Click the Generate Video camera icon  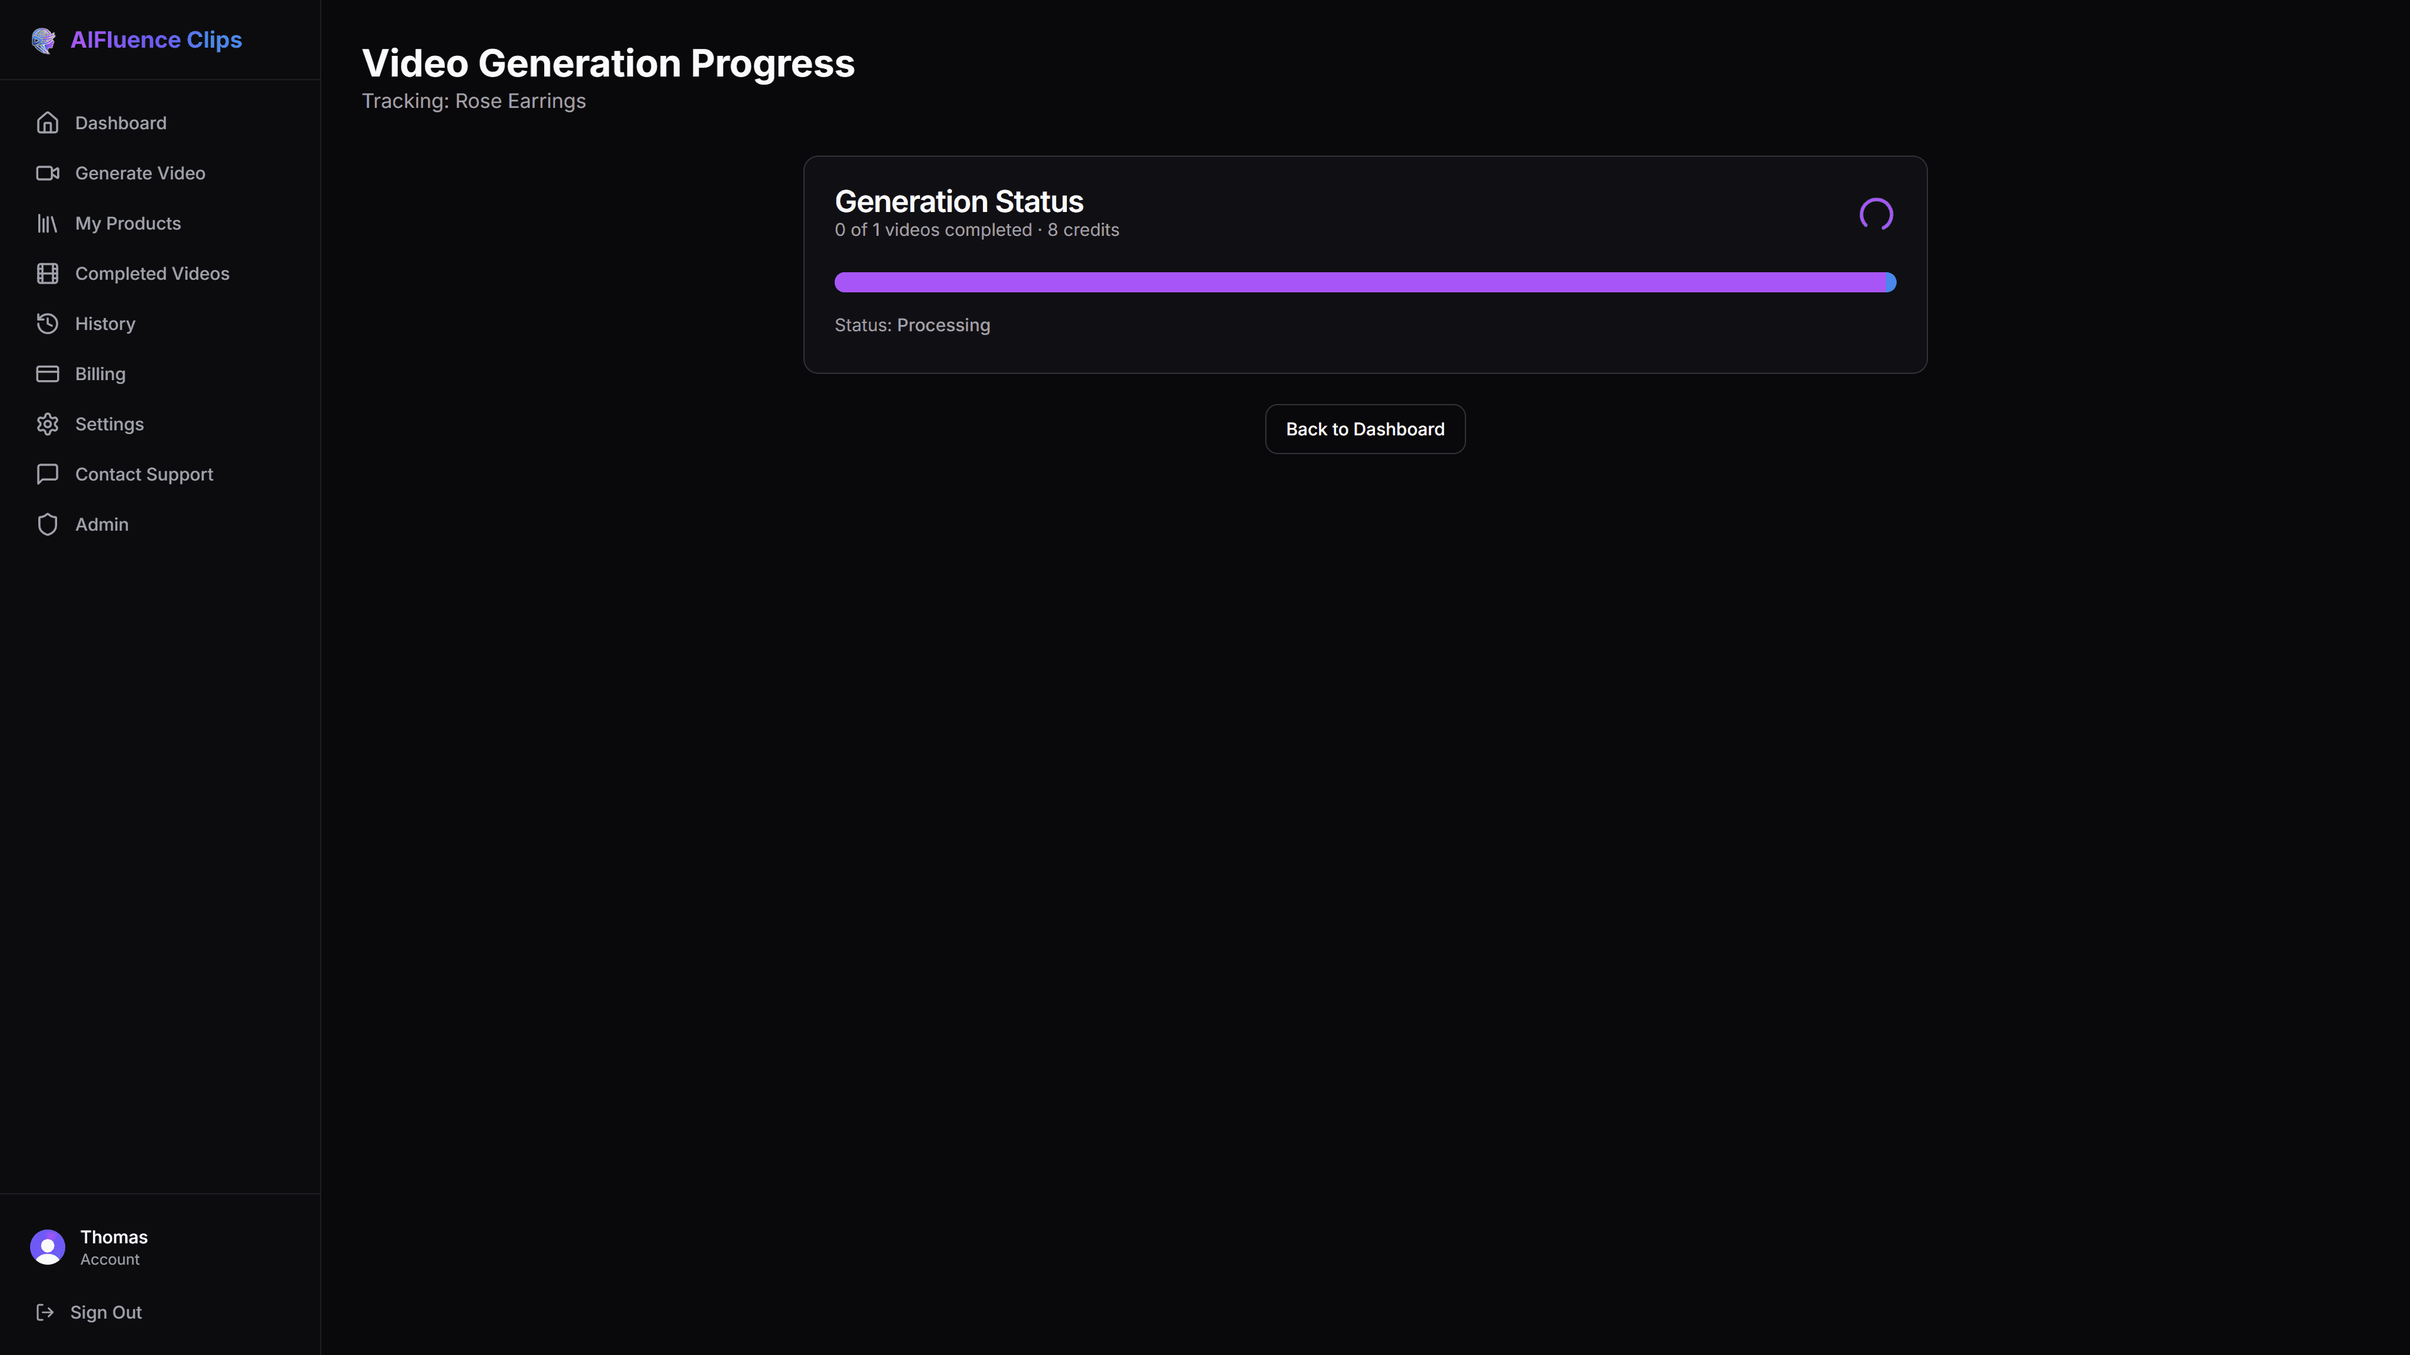coord(48,173)
